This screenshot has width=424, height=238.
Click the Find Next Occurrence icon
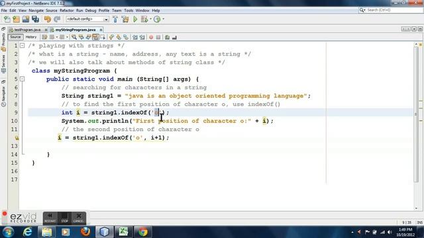(88, 37)
